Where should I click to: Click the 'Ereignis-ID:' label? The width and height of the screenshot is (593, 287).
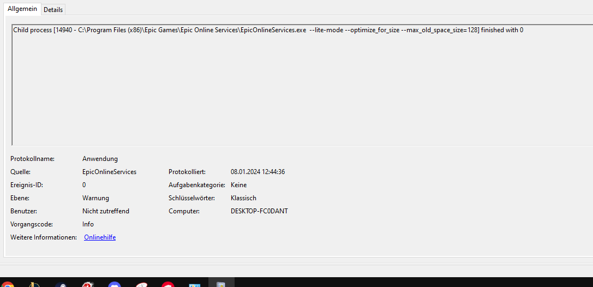[x=27, y=185]
